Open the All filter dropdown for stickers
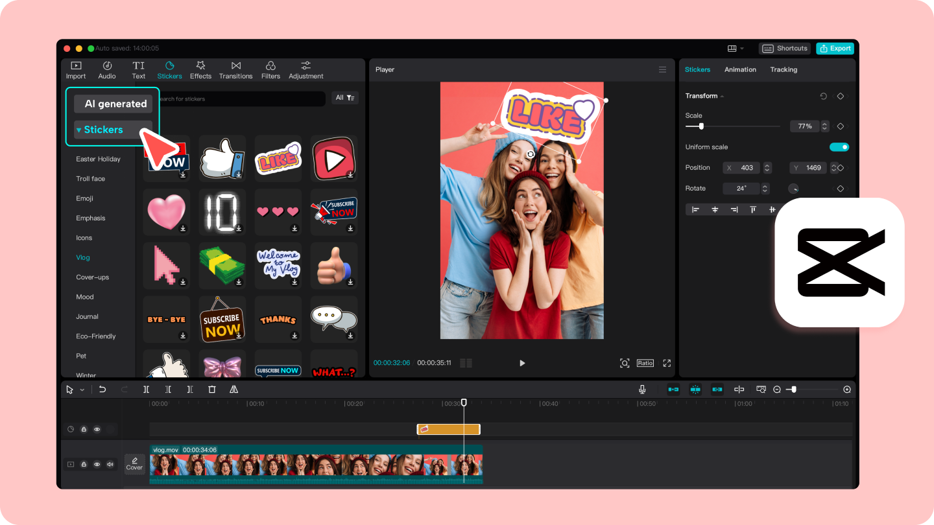The image size is (934, 525). pyautogui.click(x=344, y=98)
